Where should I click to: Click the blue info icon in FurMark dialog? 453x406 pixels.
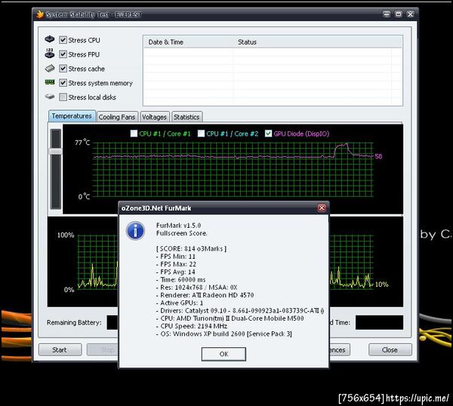click(135, 230)
